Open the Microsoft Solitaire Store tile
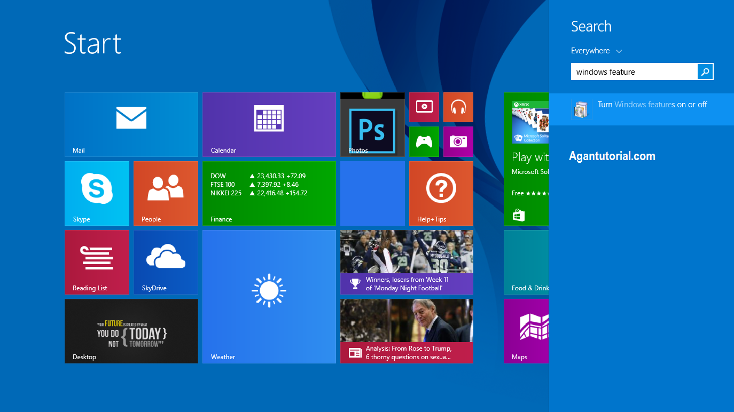The image size is (734, 412). tap(526, 159)
